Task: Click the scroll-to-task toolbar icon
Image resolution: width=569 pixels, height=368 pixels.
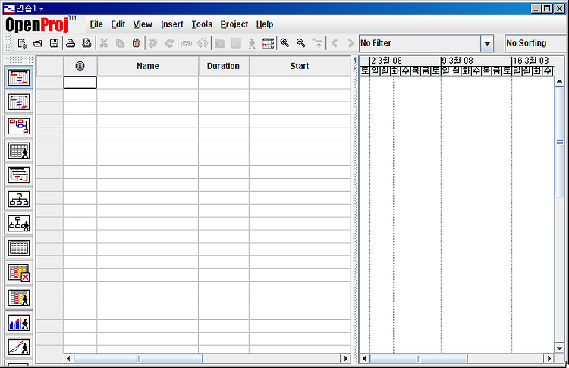Action: click(318, 43)
